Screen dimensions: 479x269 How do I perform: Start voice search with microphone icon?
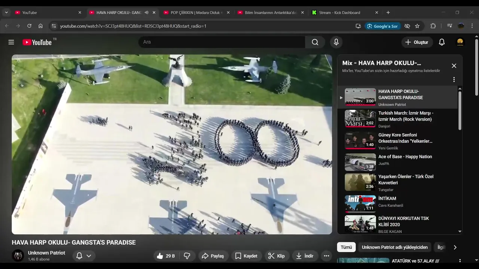(336, 42)
